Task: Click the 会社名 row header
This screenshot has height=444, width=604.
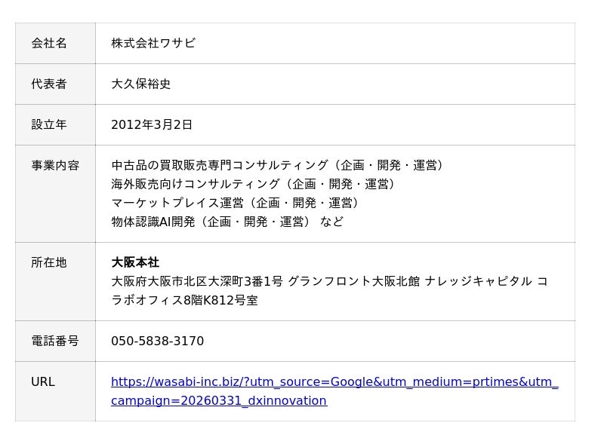Action: pos(49,44)
